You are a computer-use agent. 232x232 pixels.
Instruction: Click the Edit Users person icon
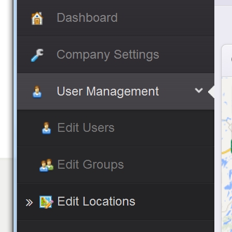click(46, 128)
